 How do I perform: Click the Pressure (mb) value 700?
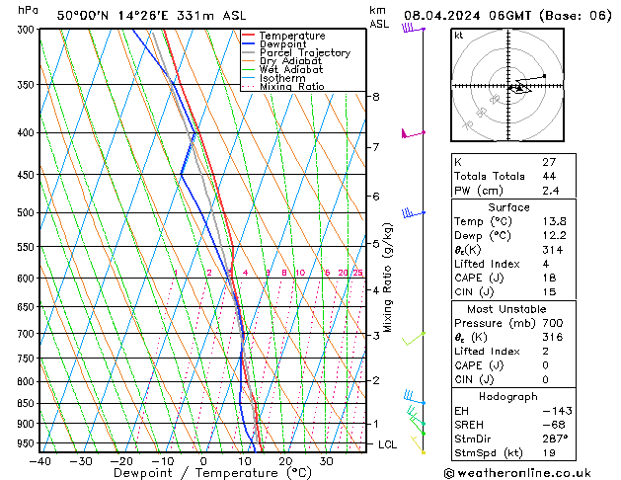click(553, 323)
